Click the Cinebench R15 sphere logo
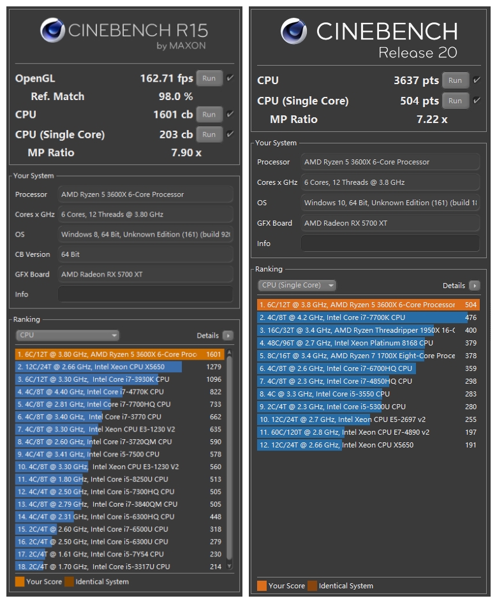 point(52,30)
